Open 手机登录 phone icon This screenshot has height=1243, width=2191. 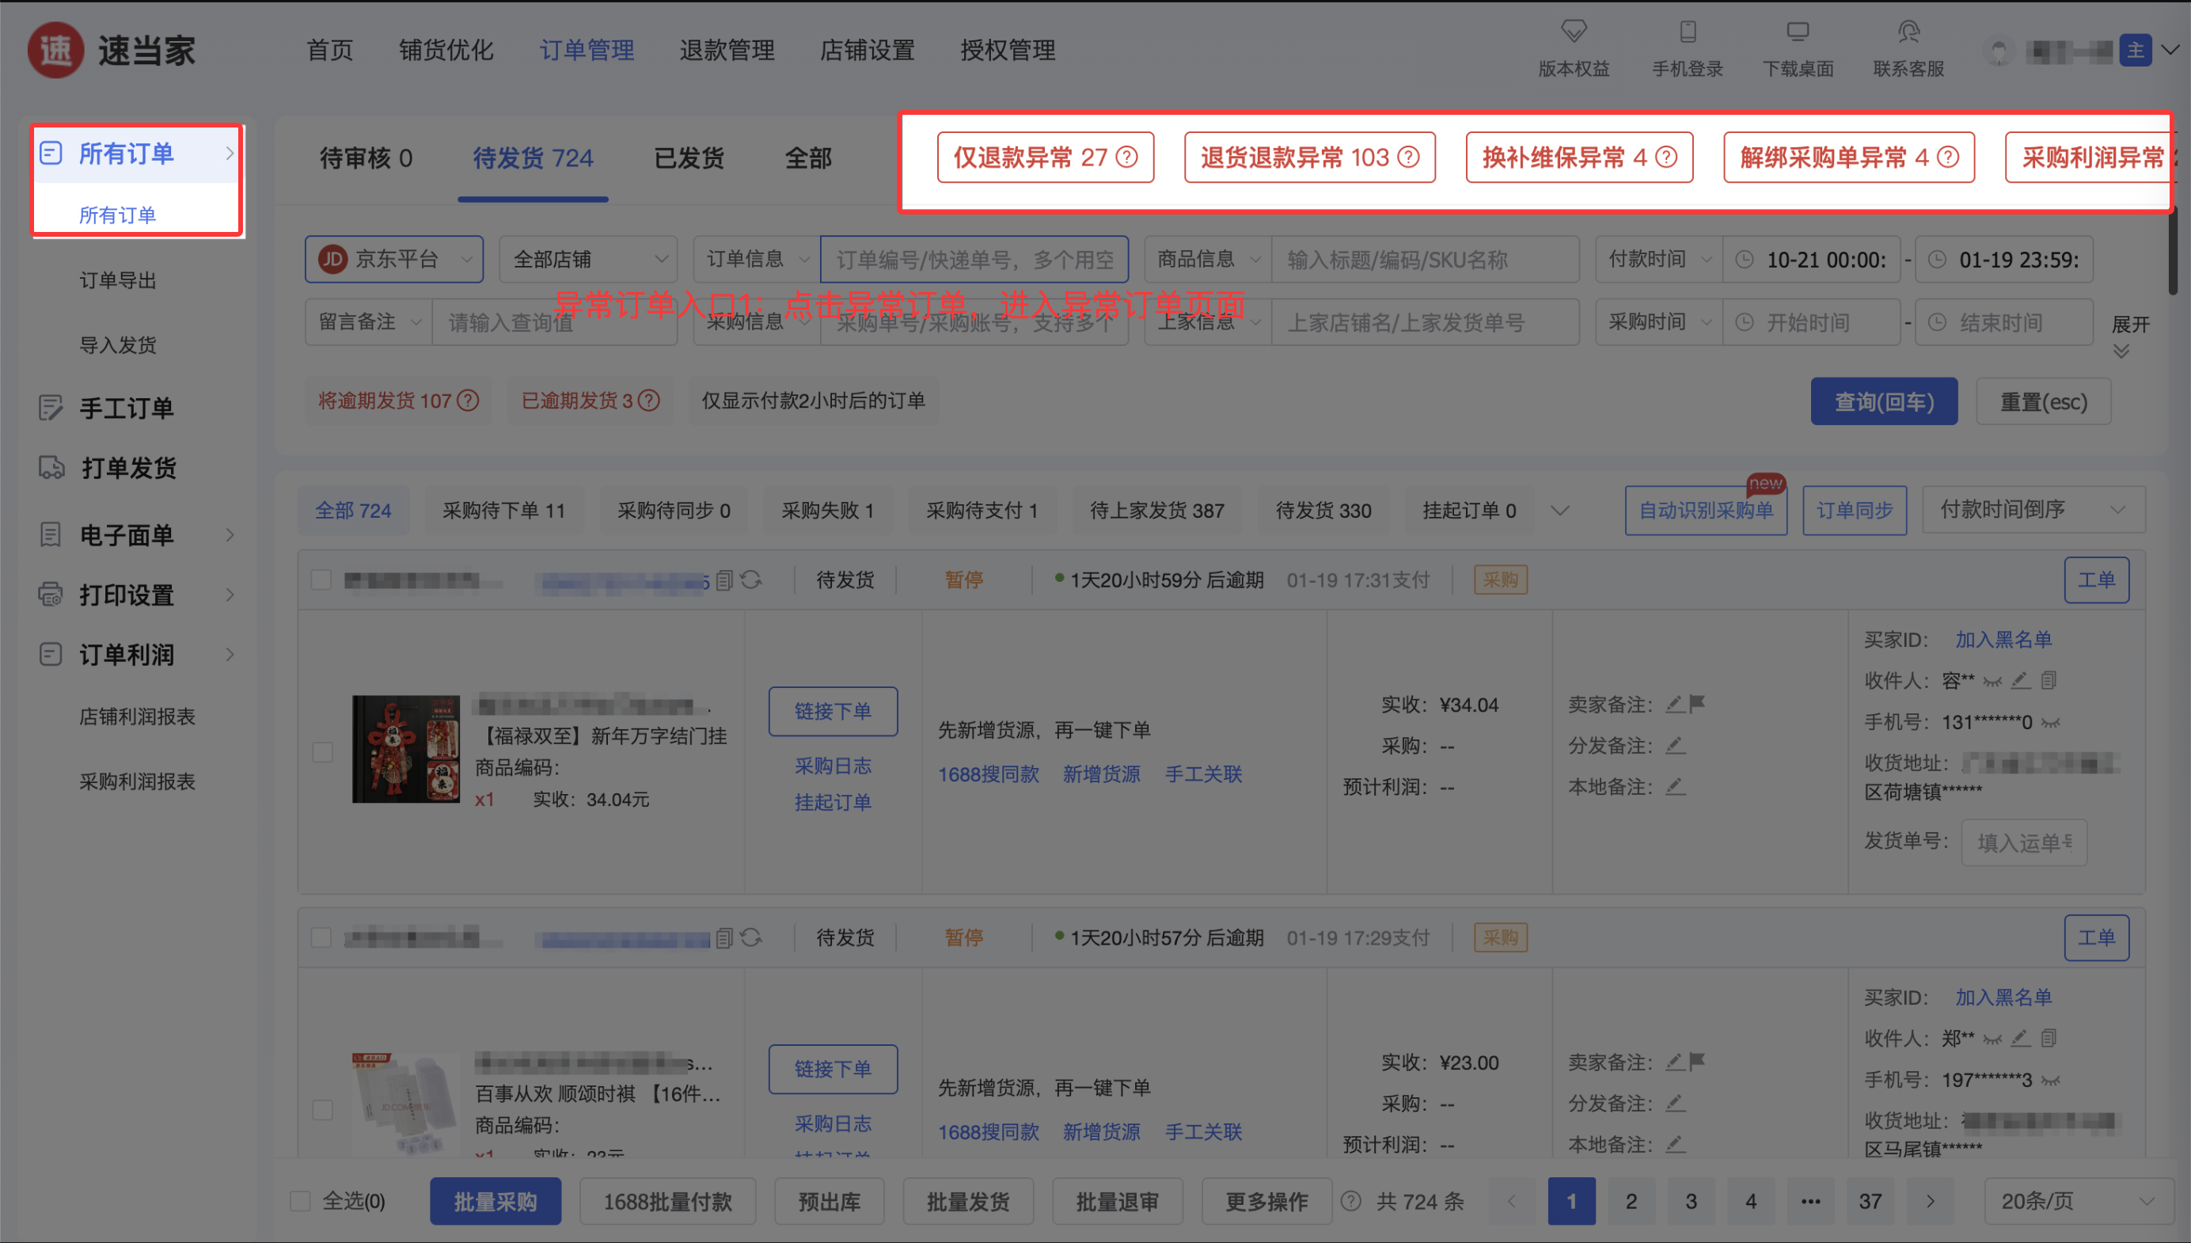[x=1688, y=32]
